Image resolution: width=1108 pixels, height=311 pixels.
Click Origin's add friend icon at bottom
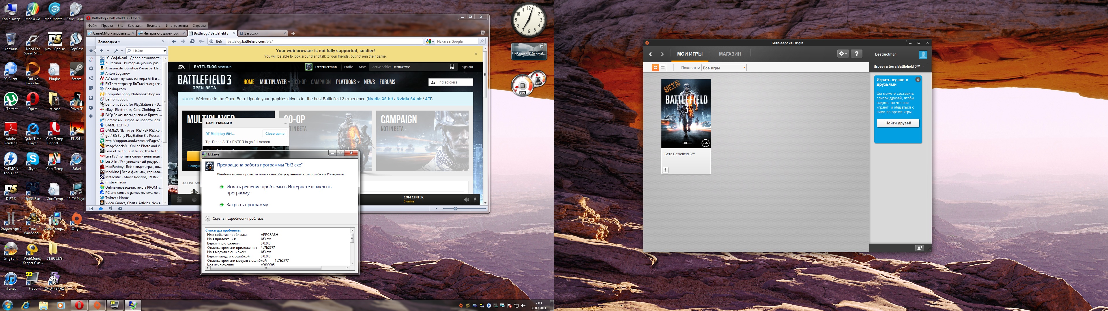919,248
